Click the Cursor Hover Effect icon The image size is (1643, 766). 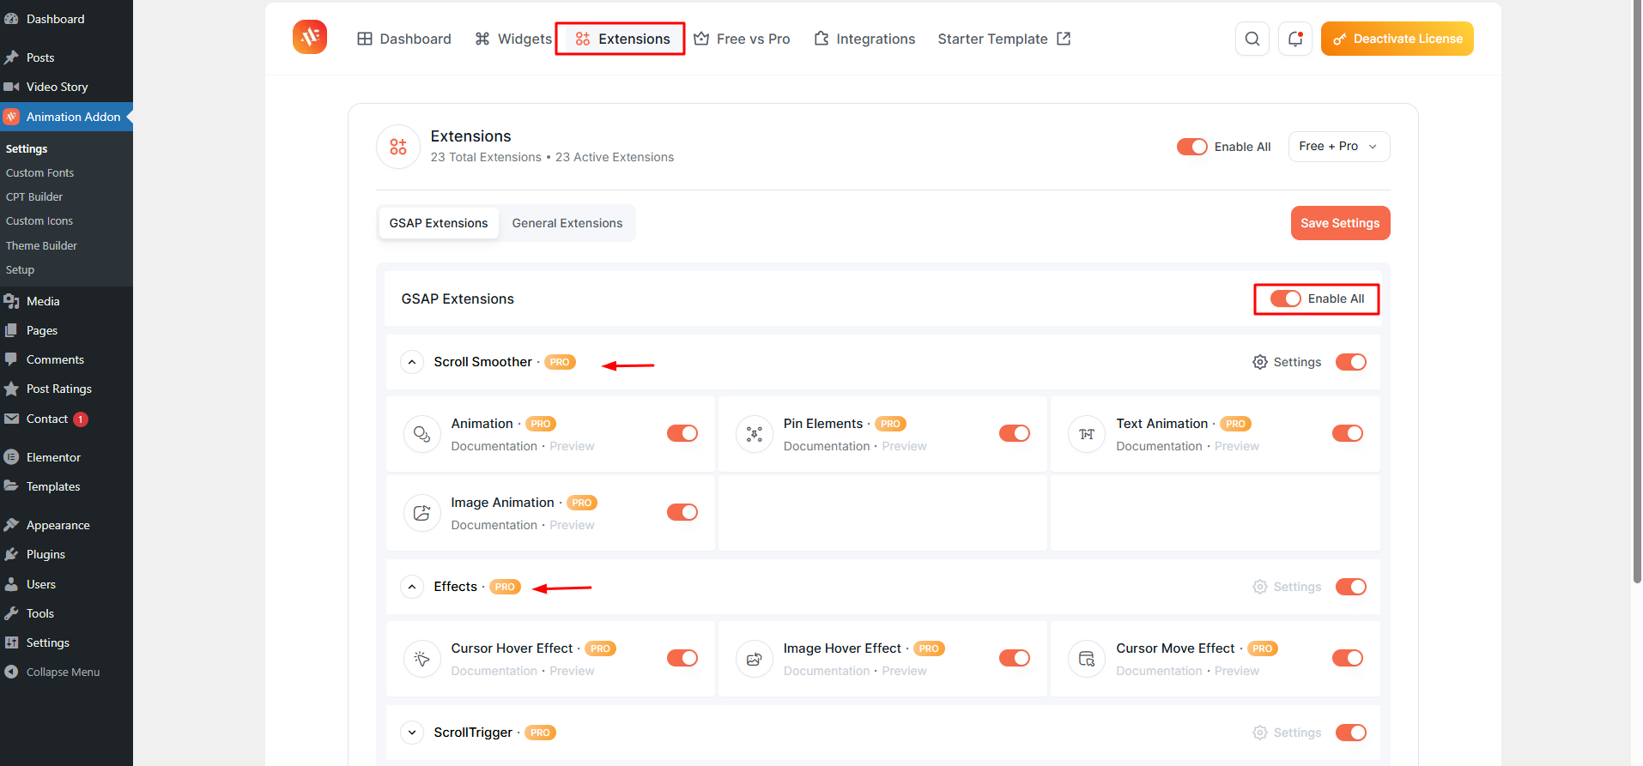422,659
